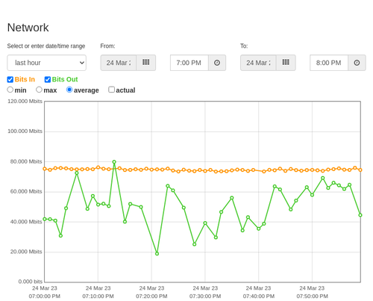
Task: Open the 'last hour' range dropdown
Action: click(x=47, y=63)
